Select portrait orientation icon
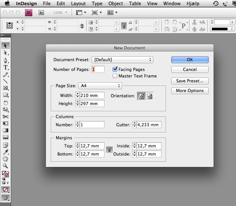The height and width of the screenshot is (206, 236). point(142,96)
